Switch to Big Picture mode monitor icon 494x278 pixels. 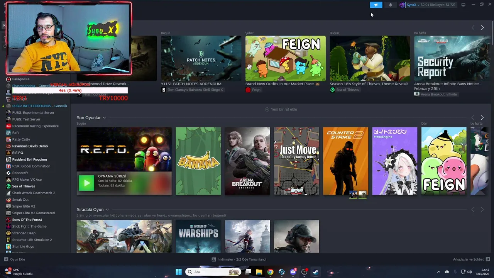coord(463,5)
